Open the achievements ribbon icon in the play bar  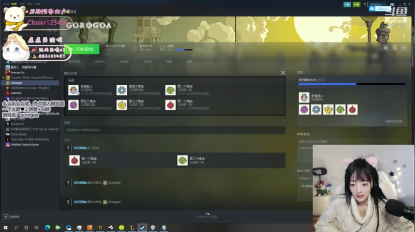(x=162, y=48)
